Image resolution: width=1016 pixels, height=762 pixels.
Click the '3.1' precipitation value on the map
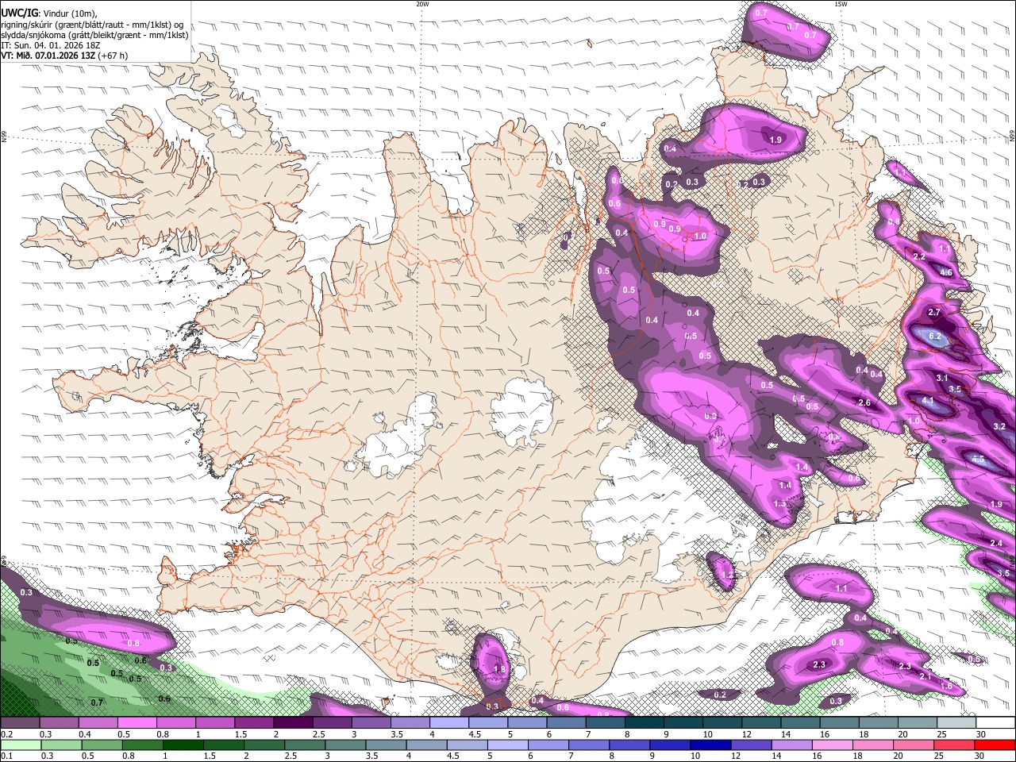click(x=942, y=379)
